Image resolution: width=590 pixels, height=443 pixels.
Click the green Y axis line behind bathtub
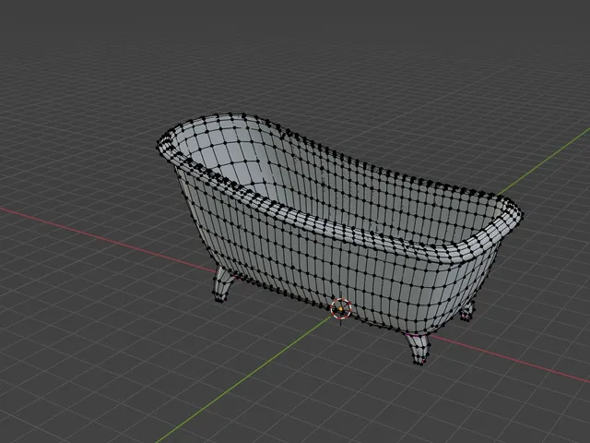pyautogui.click(x=546, y=161)
